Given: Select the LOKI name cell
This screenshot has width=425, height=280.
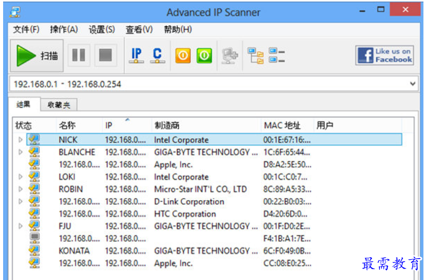Looking at the screenshot, I should click(x=67, y=177).
